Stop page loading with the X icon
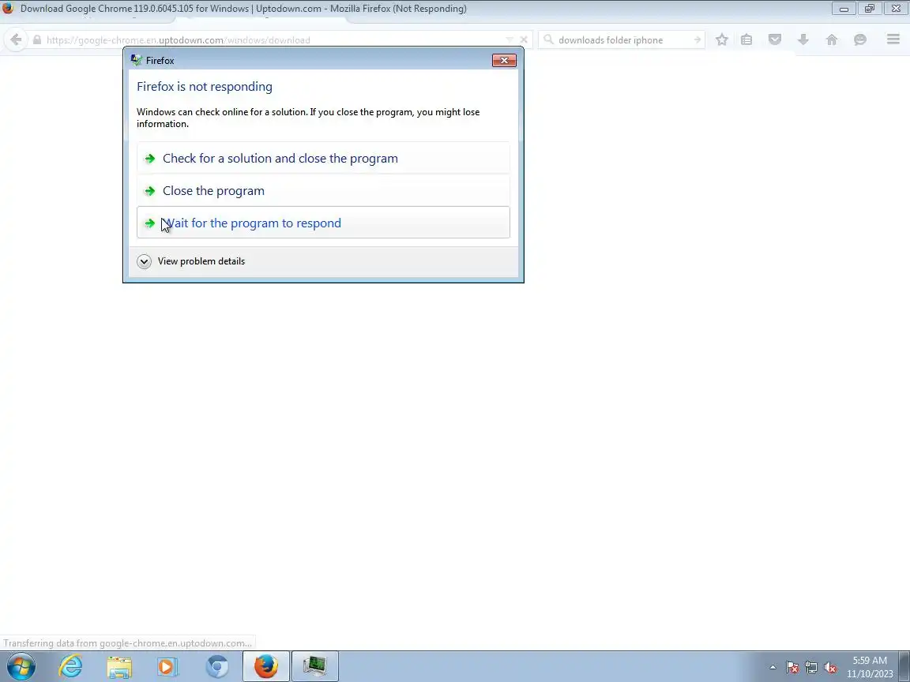The height and width of the screenshot is (682, 910). tap(524, 40)
